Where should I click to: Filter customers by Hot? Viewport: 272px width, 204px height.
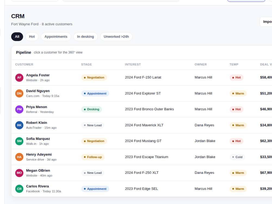[32, 37]
